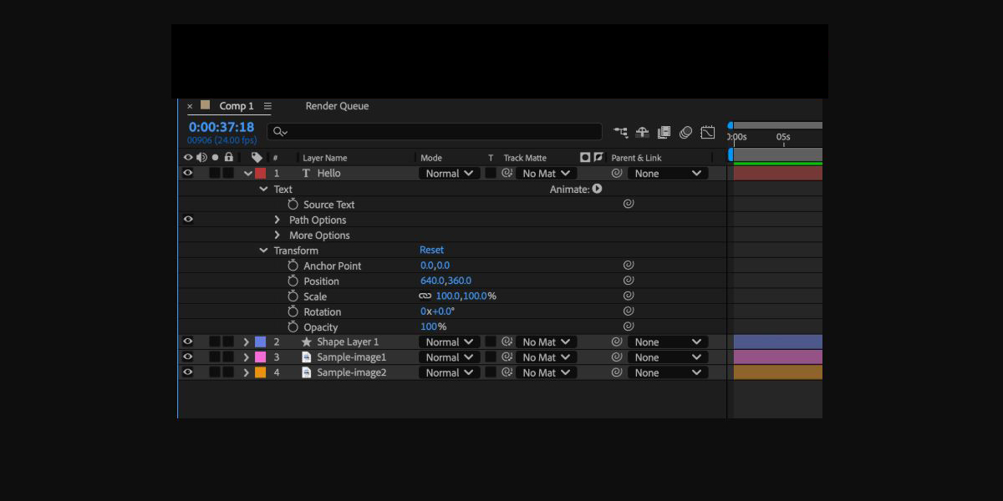Toggle visibility of Shape Layer 1

click(188, 342)
